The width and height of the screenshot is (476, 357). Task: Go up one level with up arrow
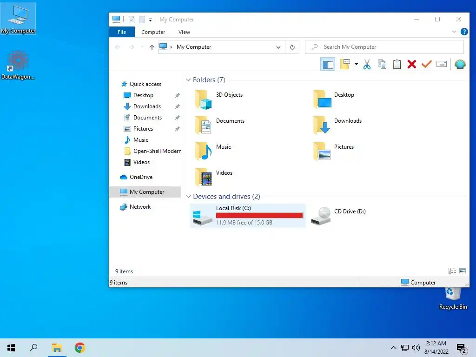tap(152, 47)
